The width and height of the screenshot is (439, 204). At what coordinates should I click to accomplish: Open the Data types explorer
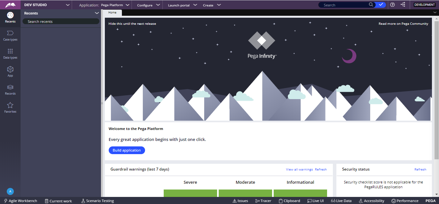[x=10, y=53]
